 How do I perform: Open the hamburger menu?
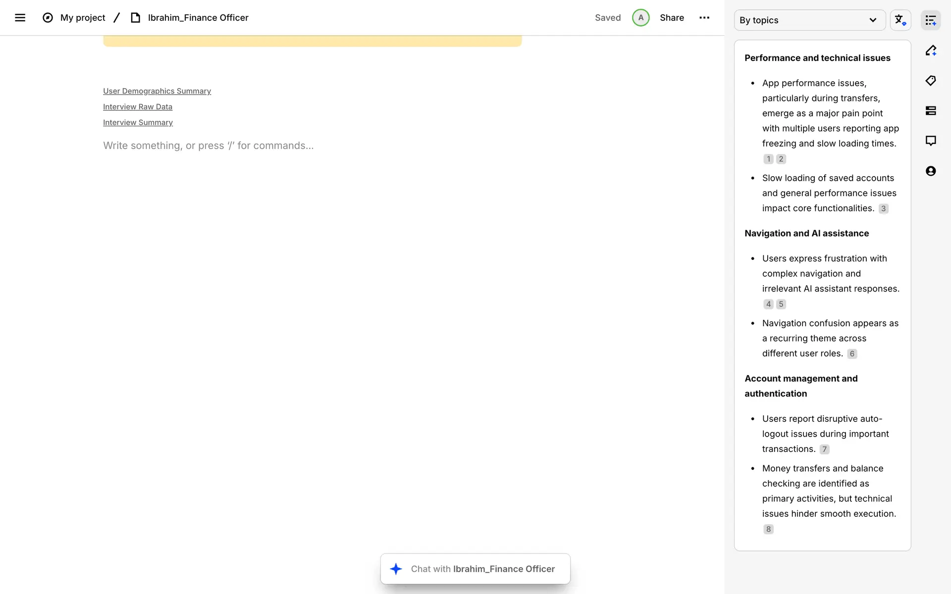pos(20,18)
